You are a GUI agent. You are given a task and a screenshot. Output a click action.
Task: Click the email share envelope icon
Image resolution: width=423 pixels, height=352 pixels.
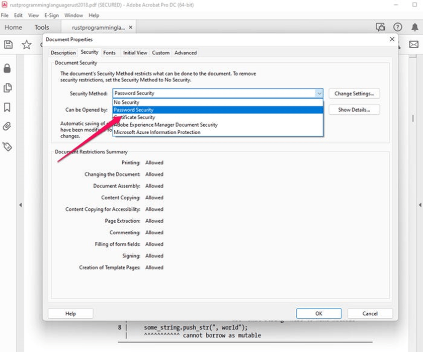413,44
